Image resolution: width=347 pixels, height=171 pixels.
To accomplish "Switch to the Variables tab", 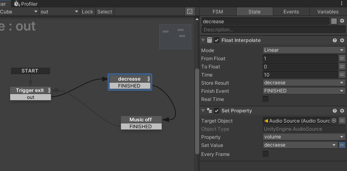I will [328, 12].
